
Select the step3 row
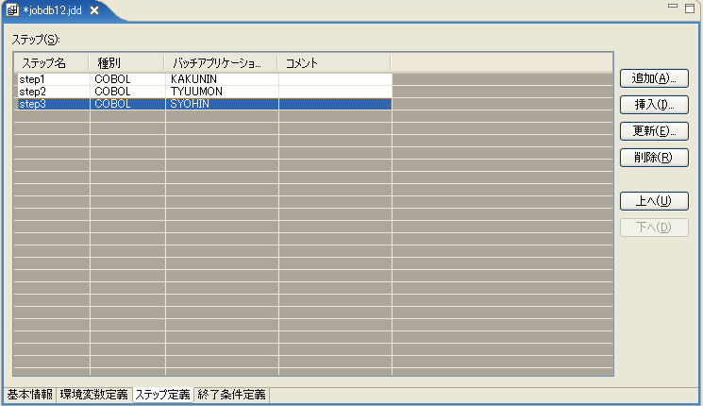coord(204,104)
